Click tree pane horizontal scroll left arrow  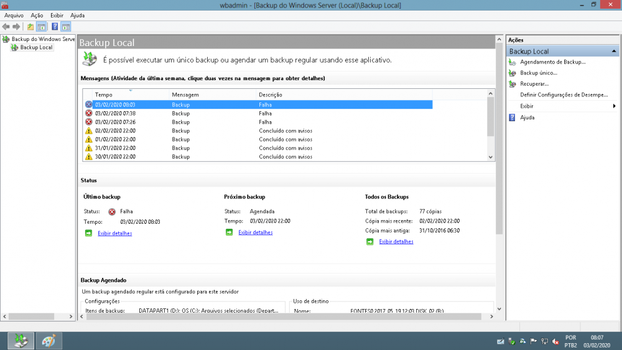point(5,316)
